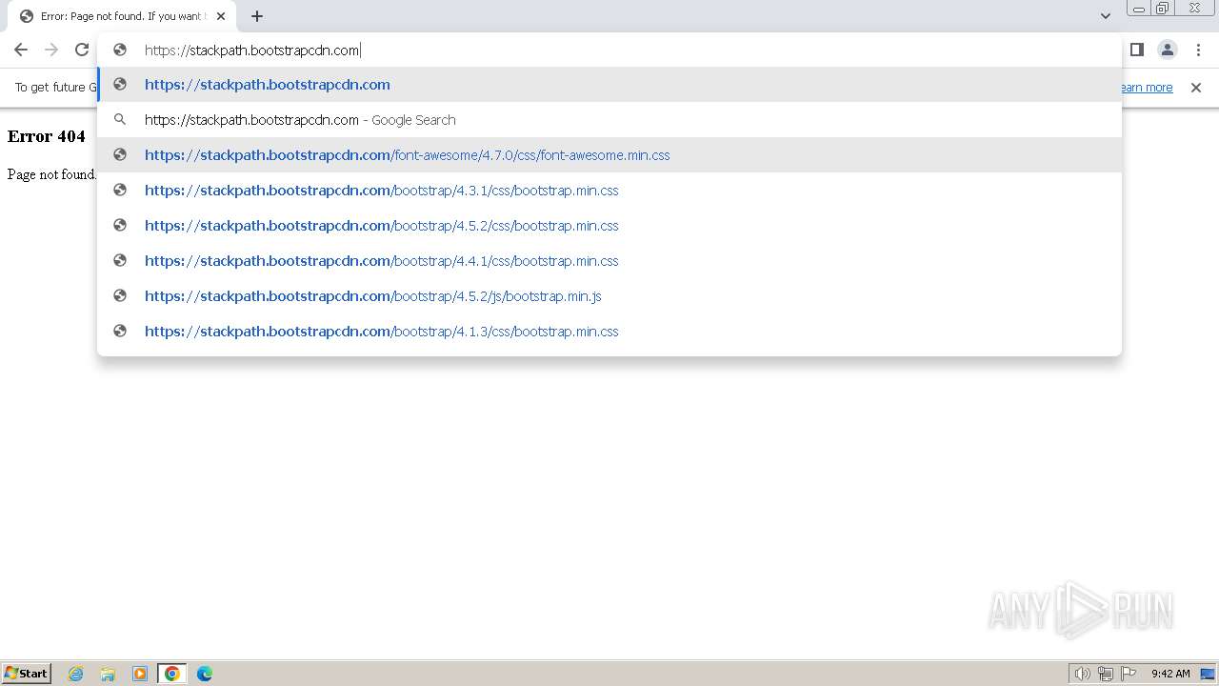Select the first https://stackpath.bootstrapcdn.com suggestion
This screenshot has height=686, width=1219.
click(609, 85)
